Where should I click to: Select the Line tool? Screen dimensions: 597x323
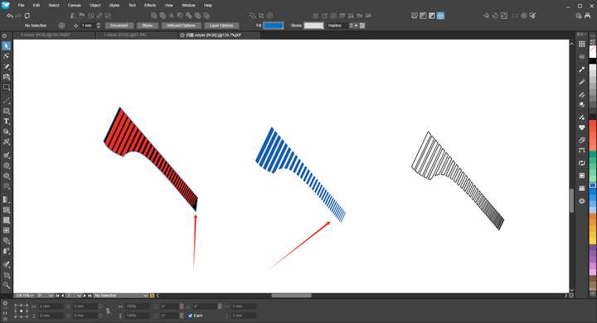(x=7, y=101)
